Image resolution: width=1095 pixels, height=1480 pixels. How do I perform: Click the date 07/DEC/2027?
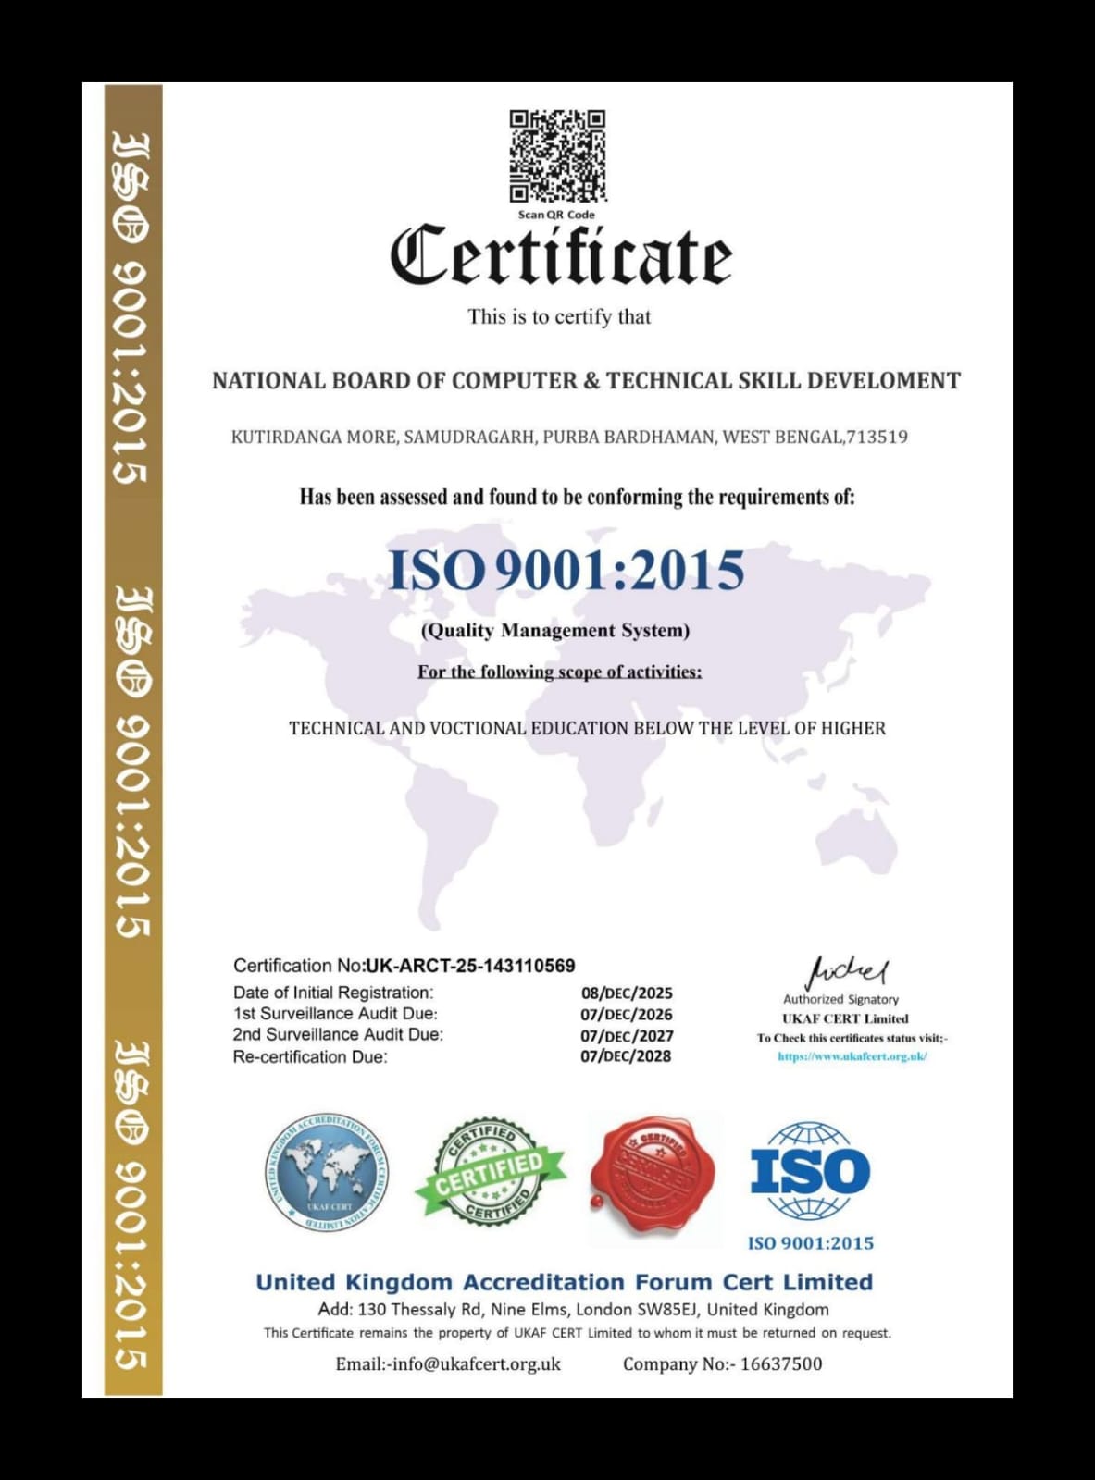(627, 1036)
